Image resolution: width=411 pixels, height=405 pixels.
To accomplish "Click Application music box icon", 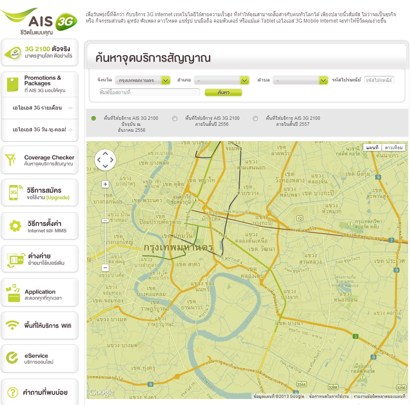I will [x=13, y=293].
